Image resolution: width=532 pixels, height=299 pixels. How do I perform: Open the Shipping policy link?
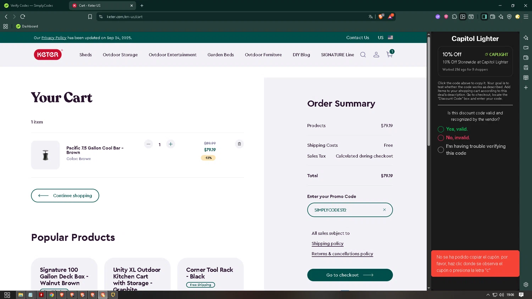pyautogui.click(x=327, y=243)
